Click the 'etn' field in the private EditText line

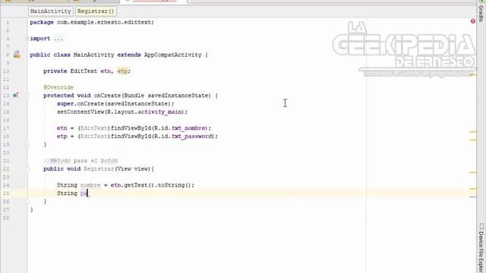coord(106,71)
